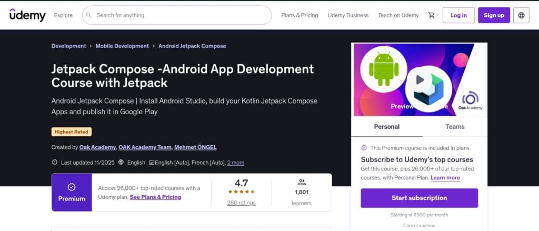Open Learn more about Personal Plan
This screenshot has height=231, width=539.
(x=445, y=178)
